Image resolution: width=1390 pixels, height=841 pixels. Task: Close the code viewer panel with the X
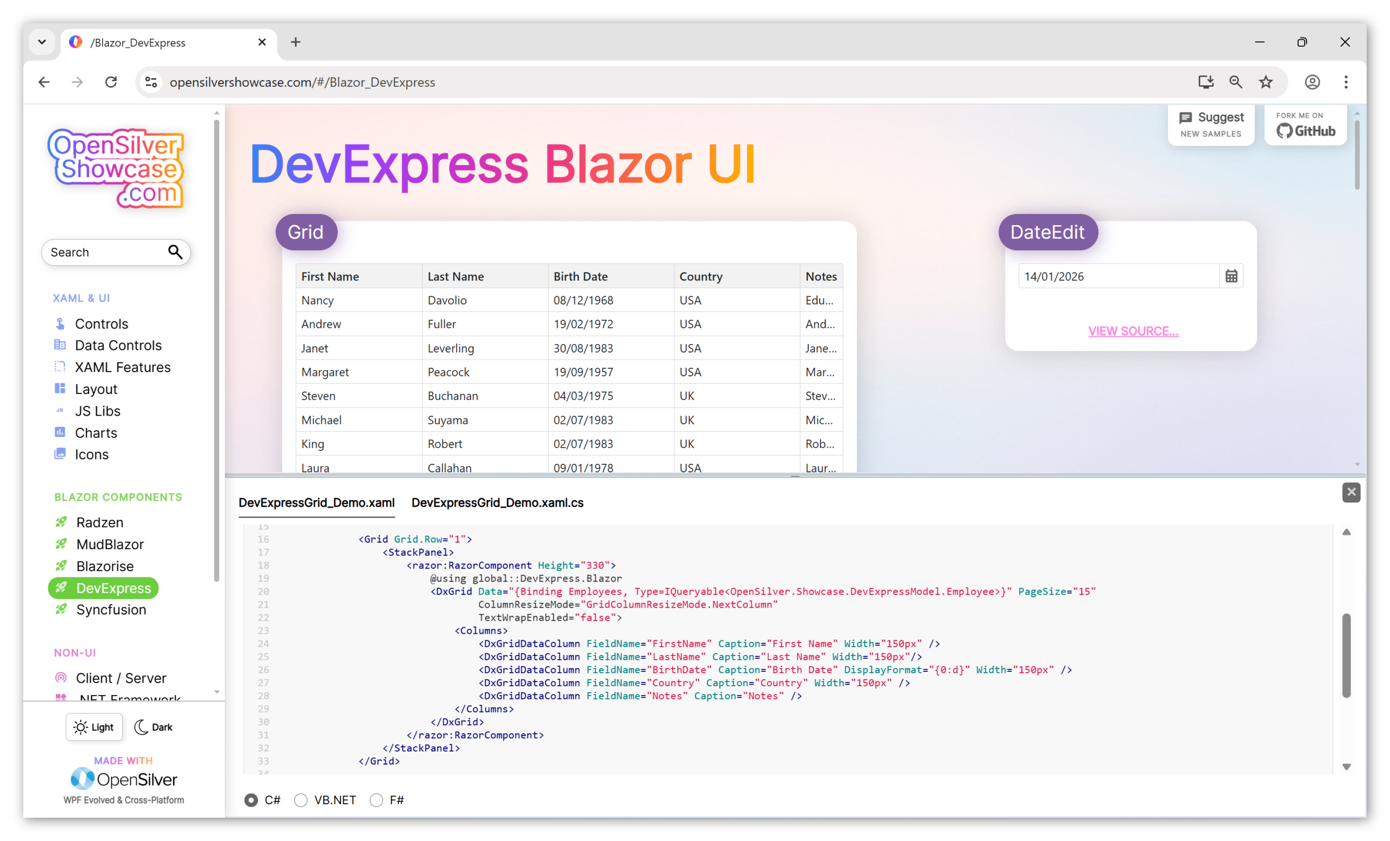[1351, 492]
